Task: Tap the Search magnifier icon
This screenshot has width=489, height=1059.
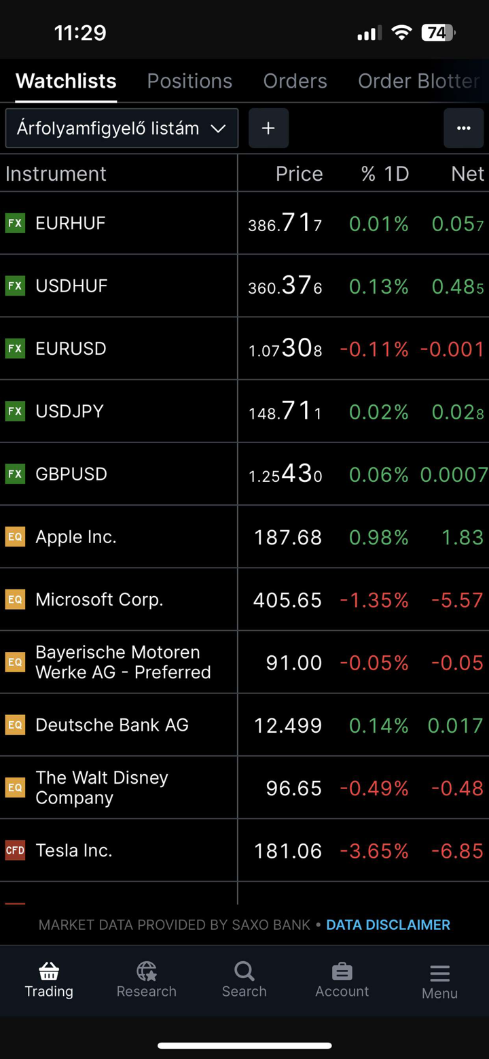Action: (244, 971)
